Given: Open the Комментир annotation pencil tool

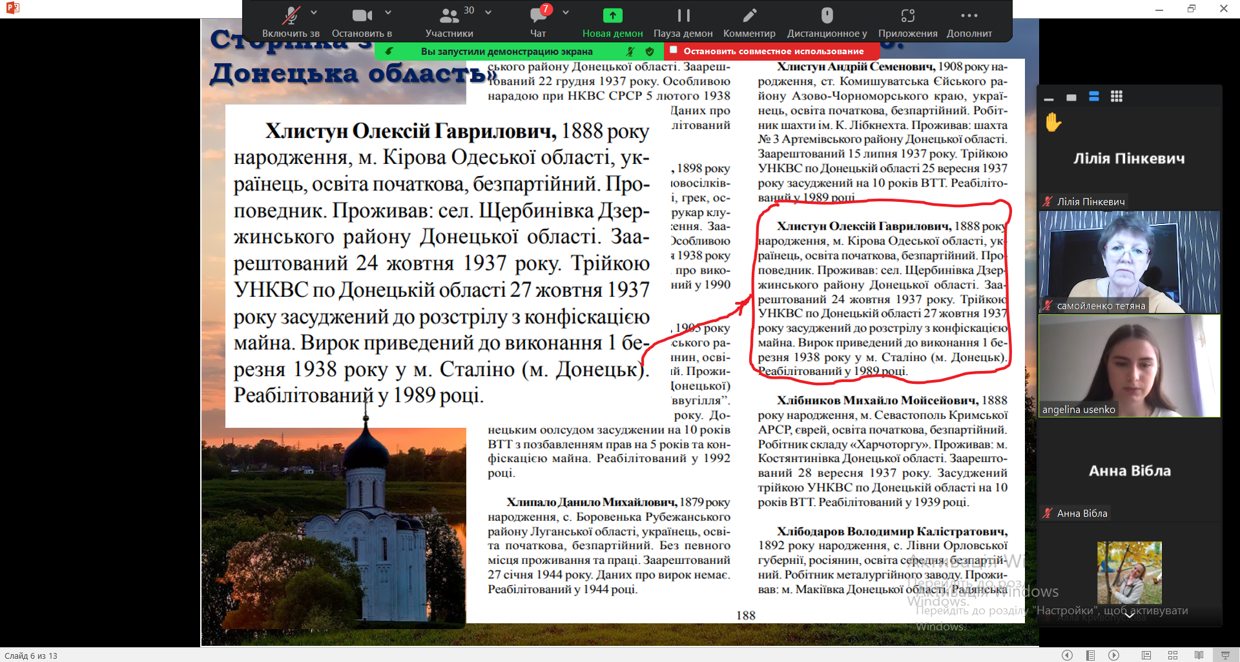Looking at the screenshot, I should [x=749, y=21].
